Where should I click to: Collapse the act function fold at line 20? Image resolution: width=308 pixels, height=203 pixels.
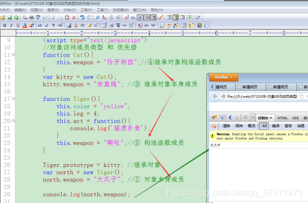click(13, 121)
